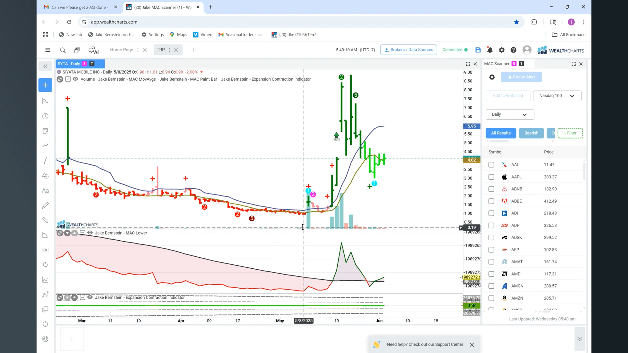Select the shapes drawing tool
The width and height of the screenshot is (628, 353).
45,176
